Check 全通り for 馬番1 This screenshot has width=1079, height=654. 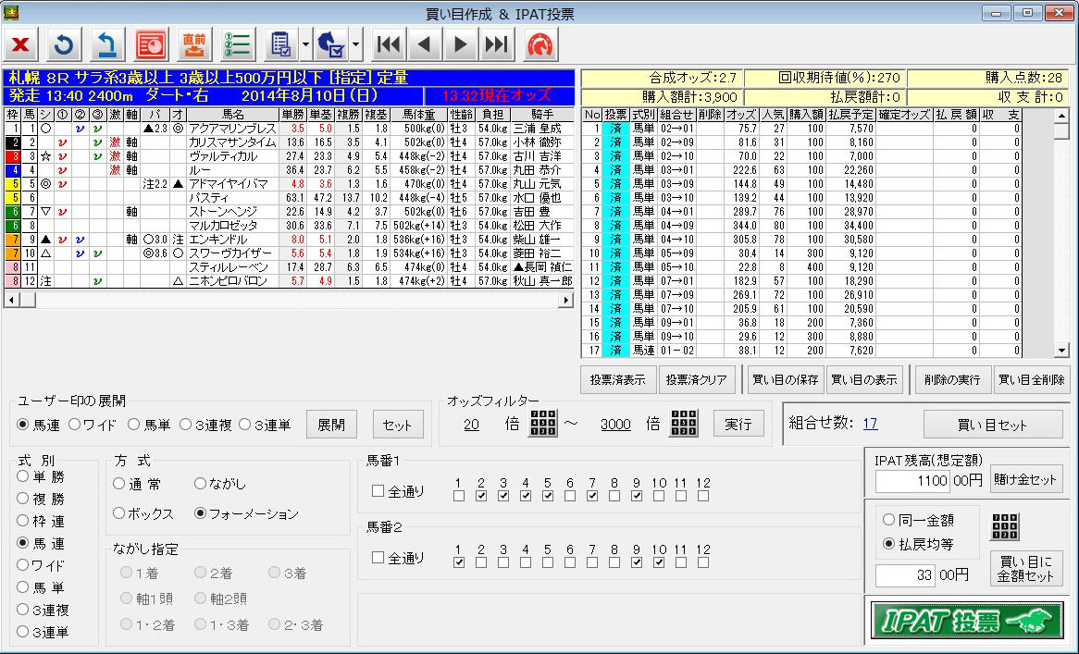[398, 491]
